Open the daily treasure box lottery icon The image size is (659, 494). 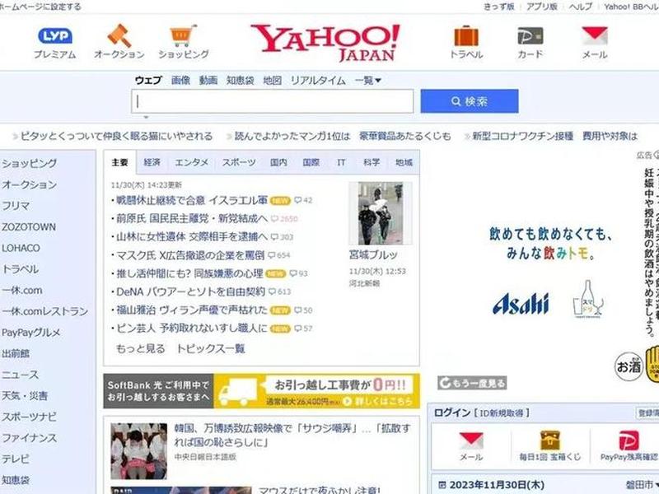pyautogui.click(x=549, y=440)
